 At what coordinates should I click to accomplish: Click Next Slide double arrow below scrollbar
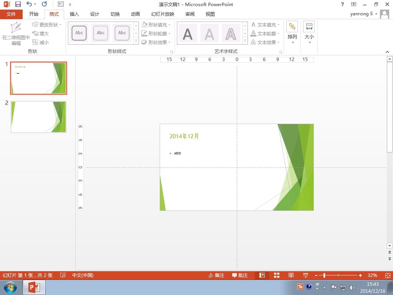tap(390, 259)
